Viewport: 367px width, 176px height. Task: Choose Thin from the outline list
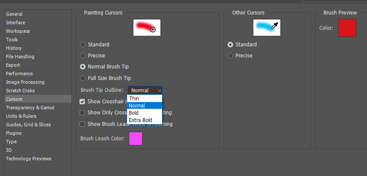(134, 99)
